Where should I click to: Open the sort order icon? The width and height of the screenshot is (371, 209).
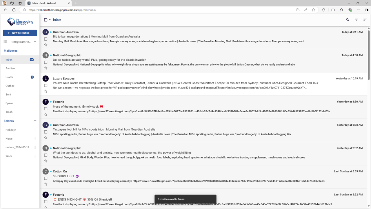(365, 20)
